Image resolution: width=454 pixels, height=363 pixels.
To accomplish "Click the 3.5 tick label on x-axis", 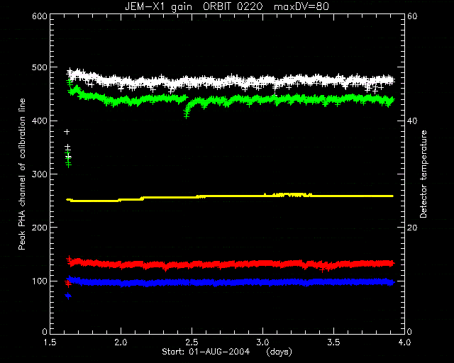I will (333, 342).
